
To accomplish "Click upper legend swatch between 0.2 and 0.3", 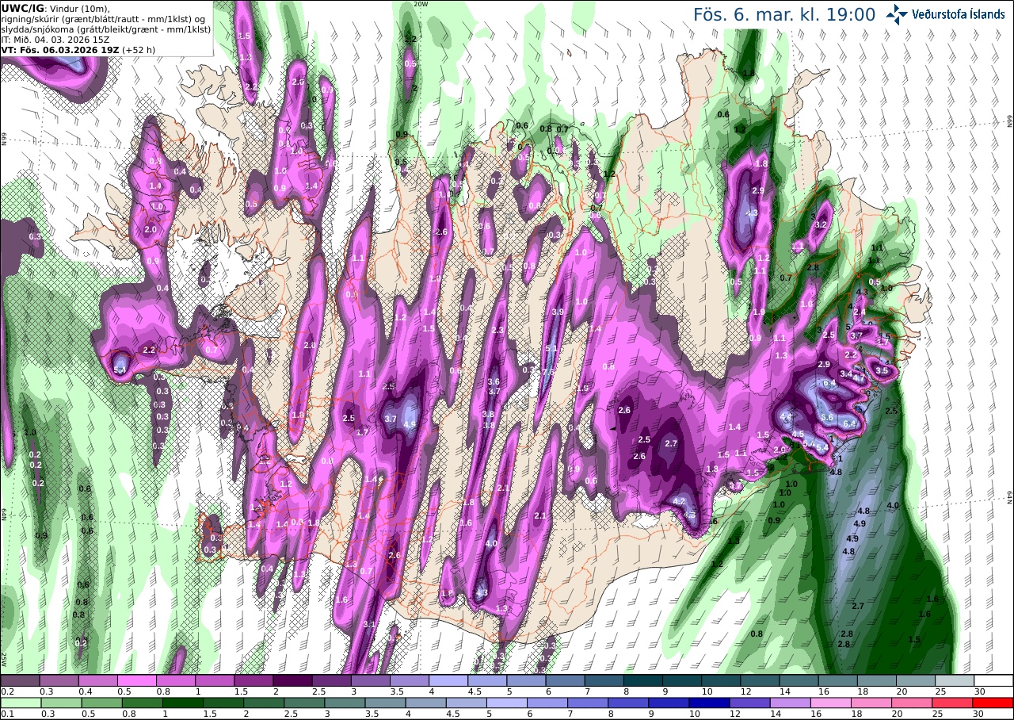I will pos(20,680).
